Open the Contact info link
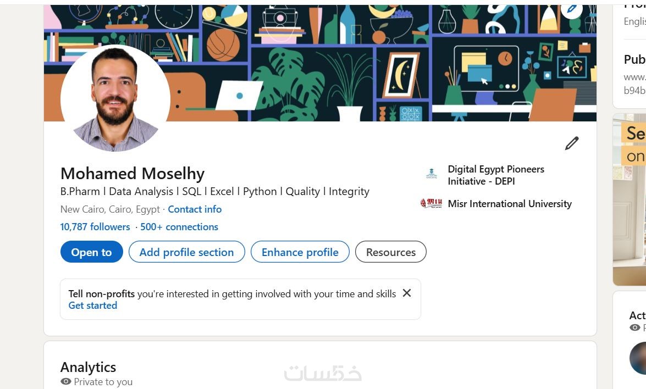 [195, 209]
